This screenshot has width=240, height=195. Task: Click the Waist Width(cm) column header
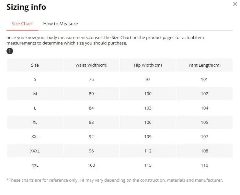point(91,65)
